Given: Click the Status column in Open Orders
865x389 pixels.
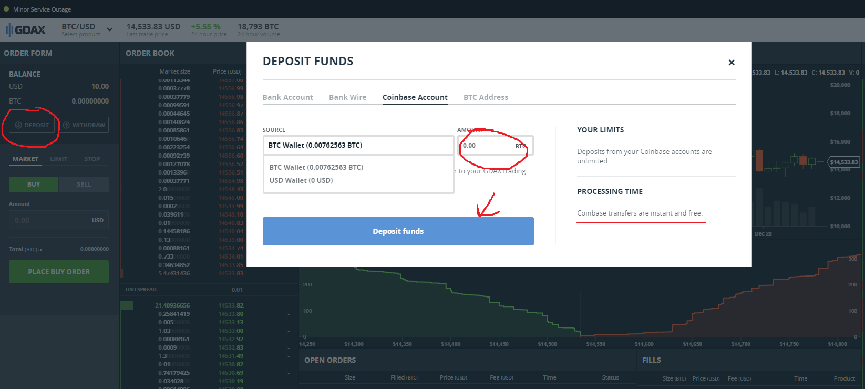Looking at the screenshot, I should pos(610,377).
